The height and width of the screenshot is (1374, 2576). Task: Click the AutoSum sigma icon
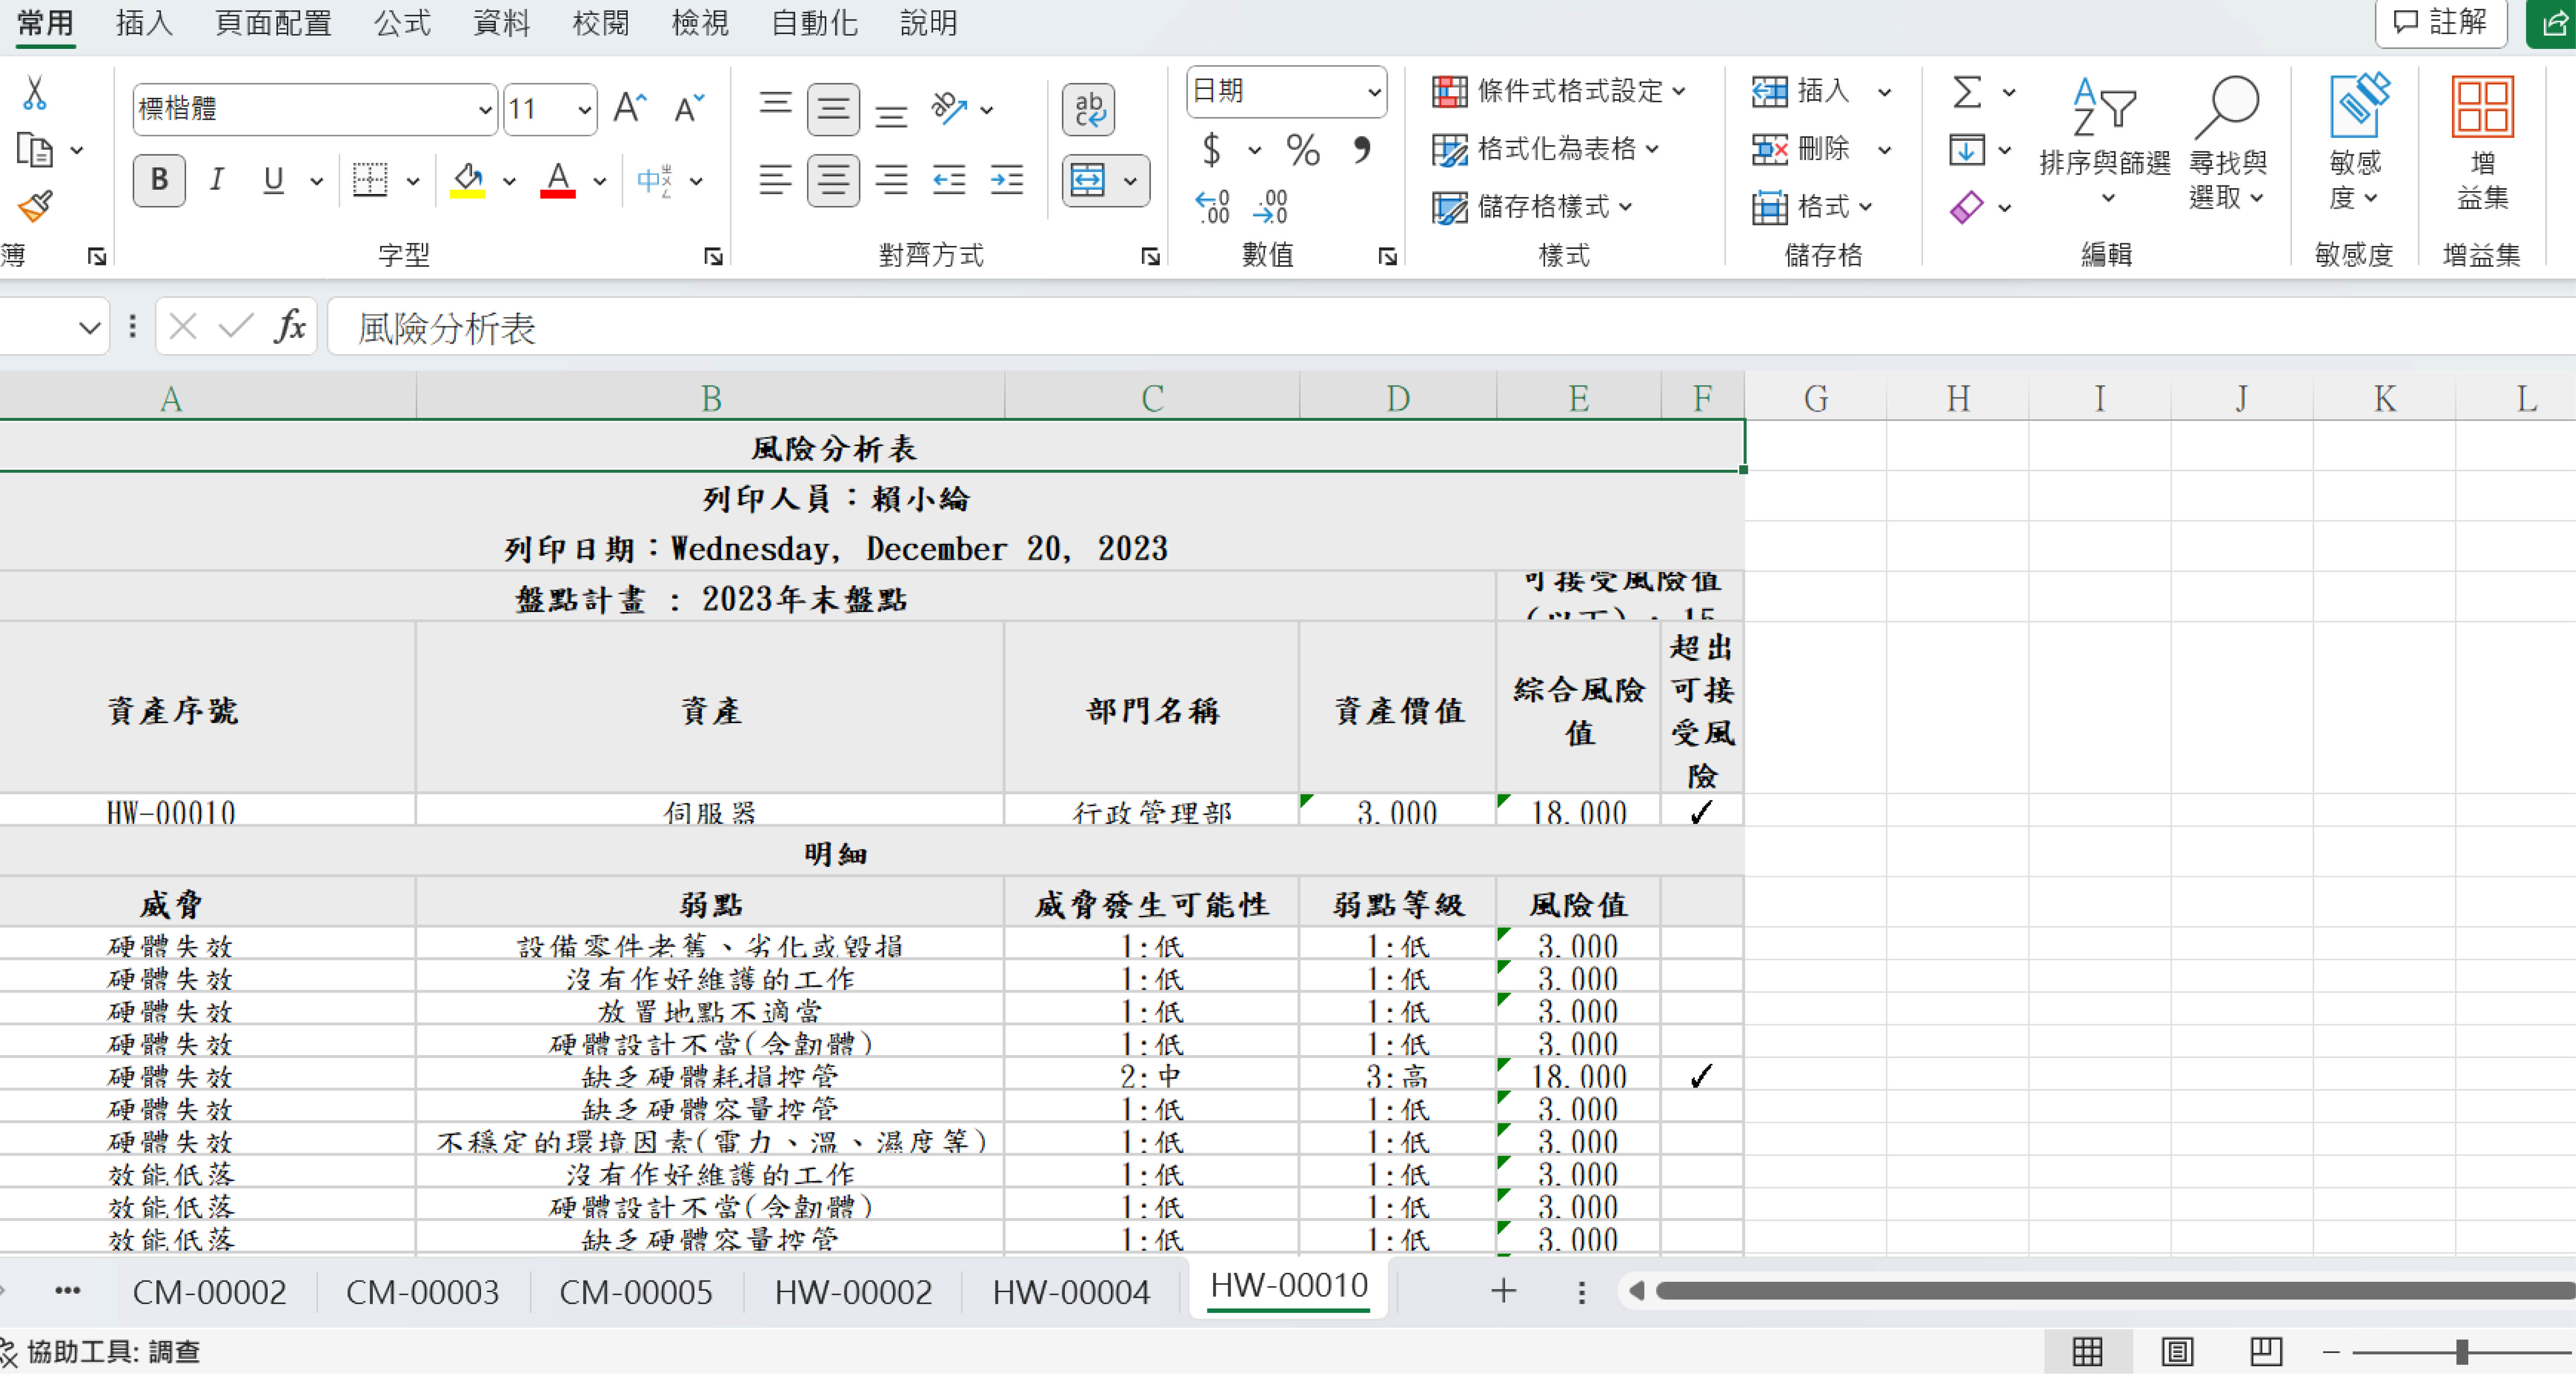(1966, 92)
